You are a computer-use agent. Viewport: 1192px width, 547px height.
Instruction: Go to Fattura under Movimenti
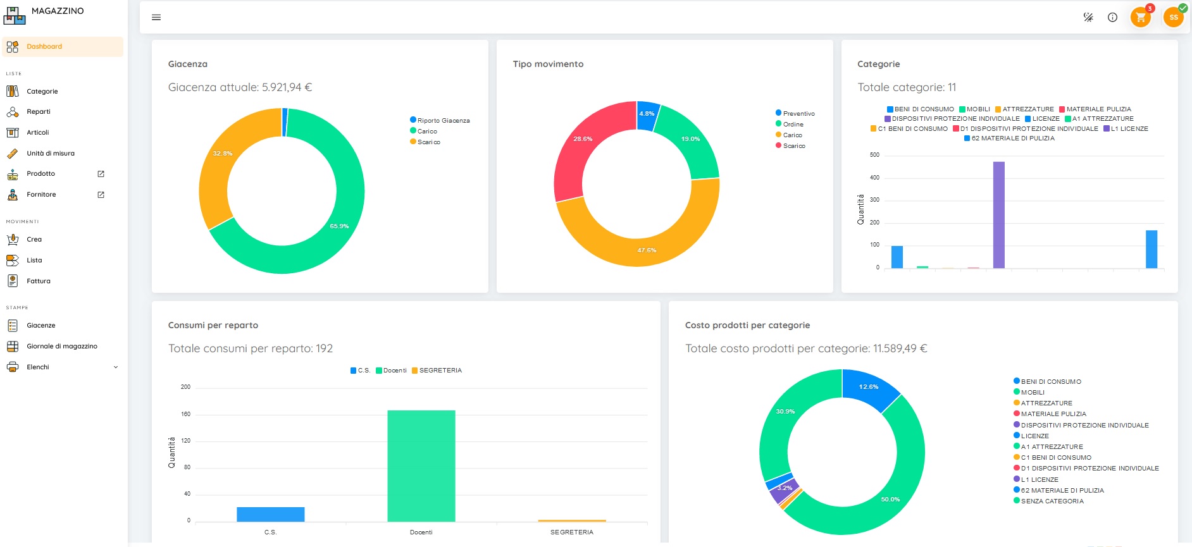[x=39, y=281]
